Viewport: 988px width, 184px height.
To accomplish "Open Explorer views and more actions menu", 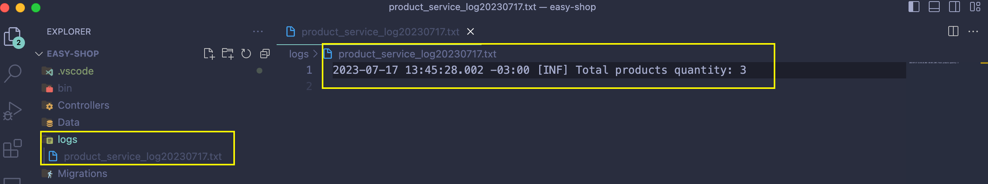I will point(258,31).
